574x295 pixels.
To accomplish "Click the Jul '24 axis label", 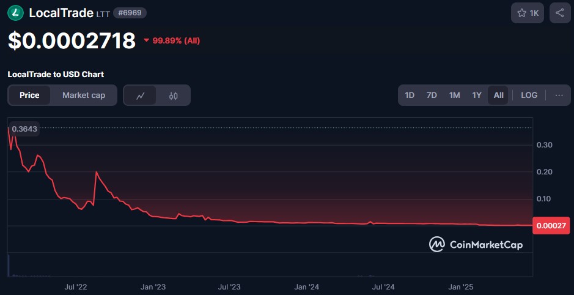I will 383,286.
